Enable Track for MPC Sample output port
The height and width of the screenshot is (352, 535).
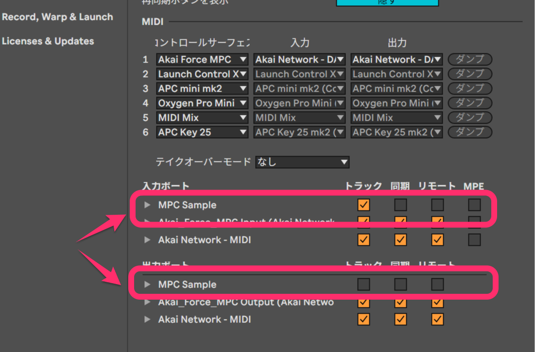(x=363, y=285)
